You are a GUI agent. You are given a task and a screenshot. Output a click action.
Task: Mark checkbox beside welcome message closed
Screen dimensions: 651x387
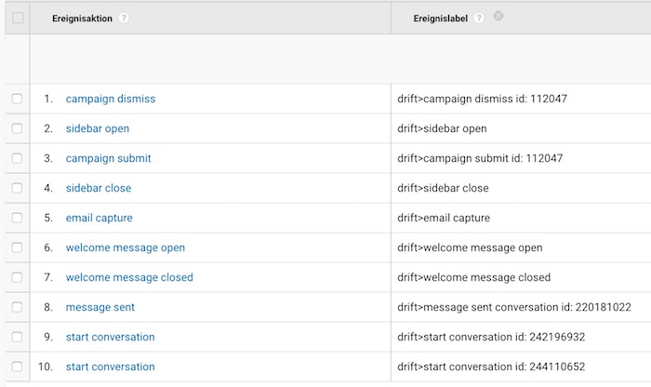(x=18, y=277)
